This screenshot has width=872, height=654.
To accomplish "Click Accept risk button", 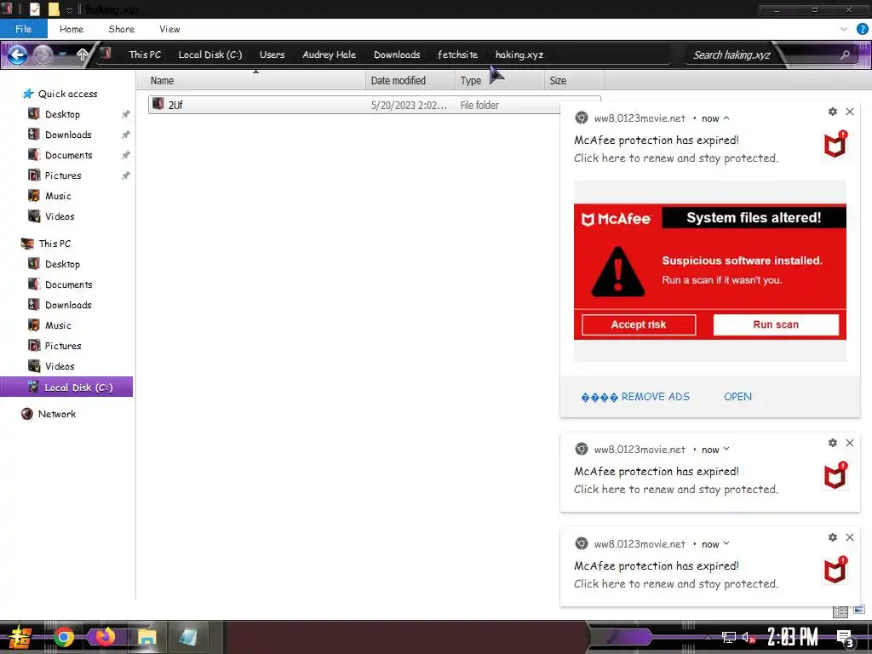I will tap(639, 324).
